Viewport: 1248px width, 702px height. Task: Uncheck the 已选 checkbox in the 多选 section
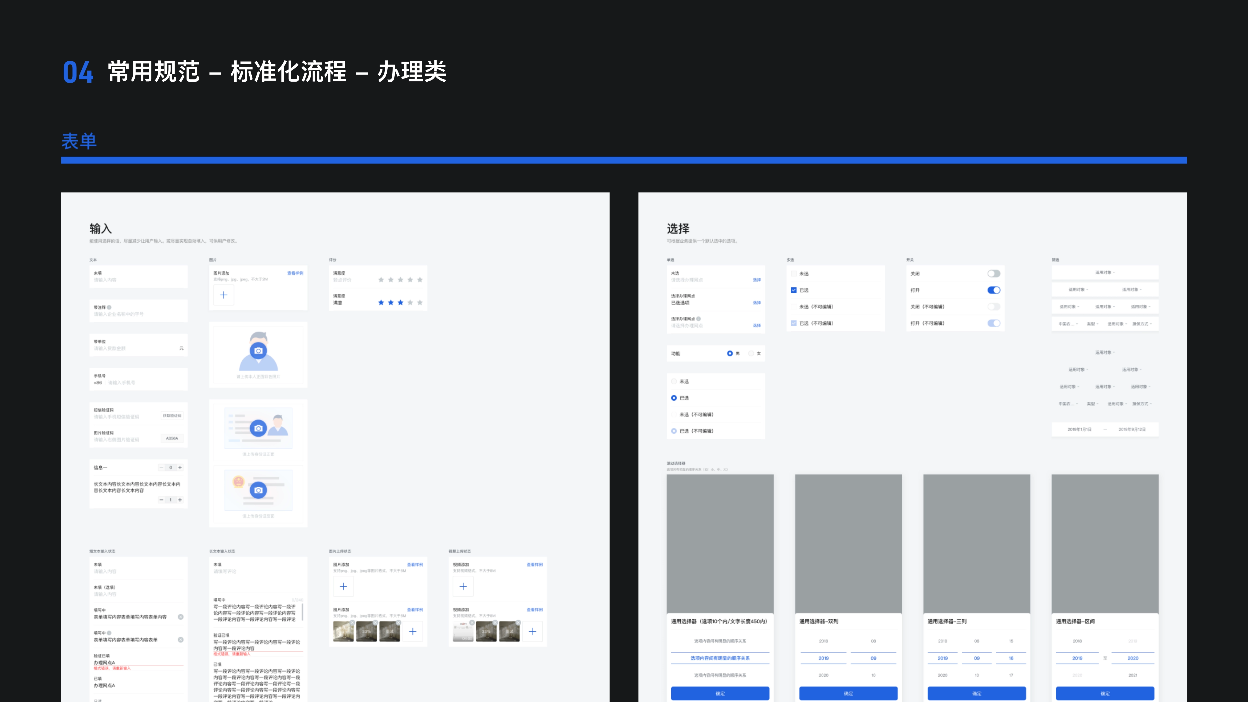[x=794, y=290]
